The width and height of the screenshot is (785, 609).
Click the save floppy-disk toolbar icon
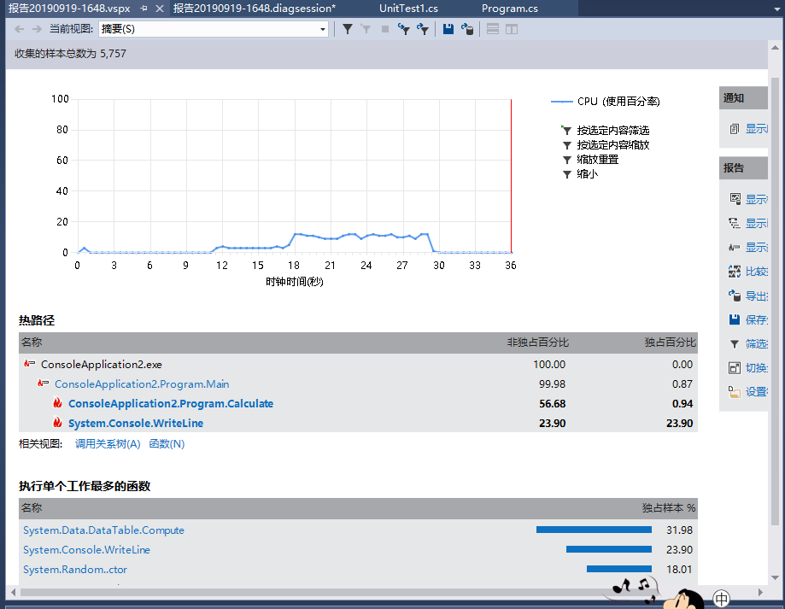click(x=448, y=29)
